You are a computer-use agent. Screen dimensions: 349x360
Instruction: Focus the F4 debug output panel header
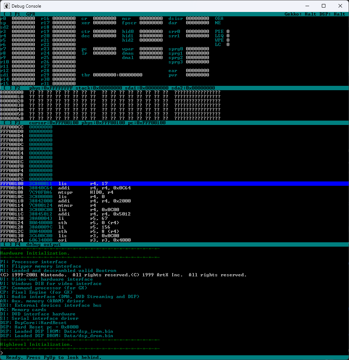coord(174,244)
